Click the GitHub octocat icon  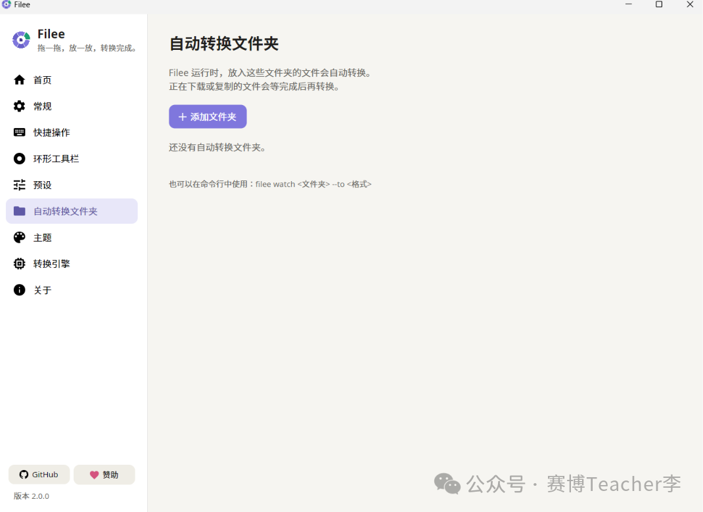24,475
